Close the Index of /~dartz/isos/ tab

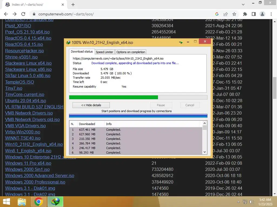coord(63,5)
